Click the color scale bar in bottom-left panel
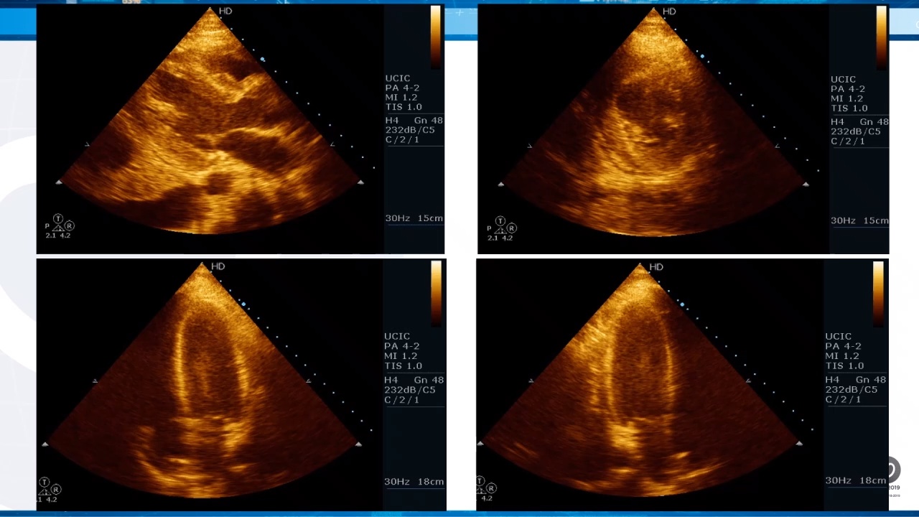The height and width of the screenshot is (517, 919). [436, 294]
